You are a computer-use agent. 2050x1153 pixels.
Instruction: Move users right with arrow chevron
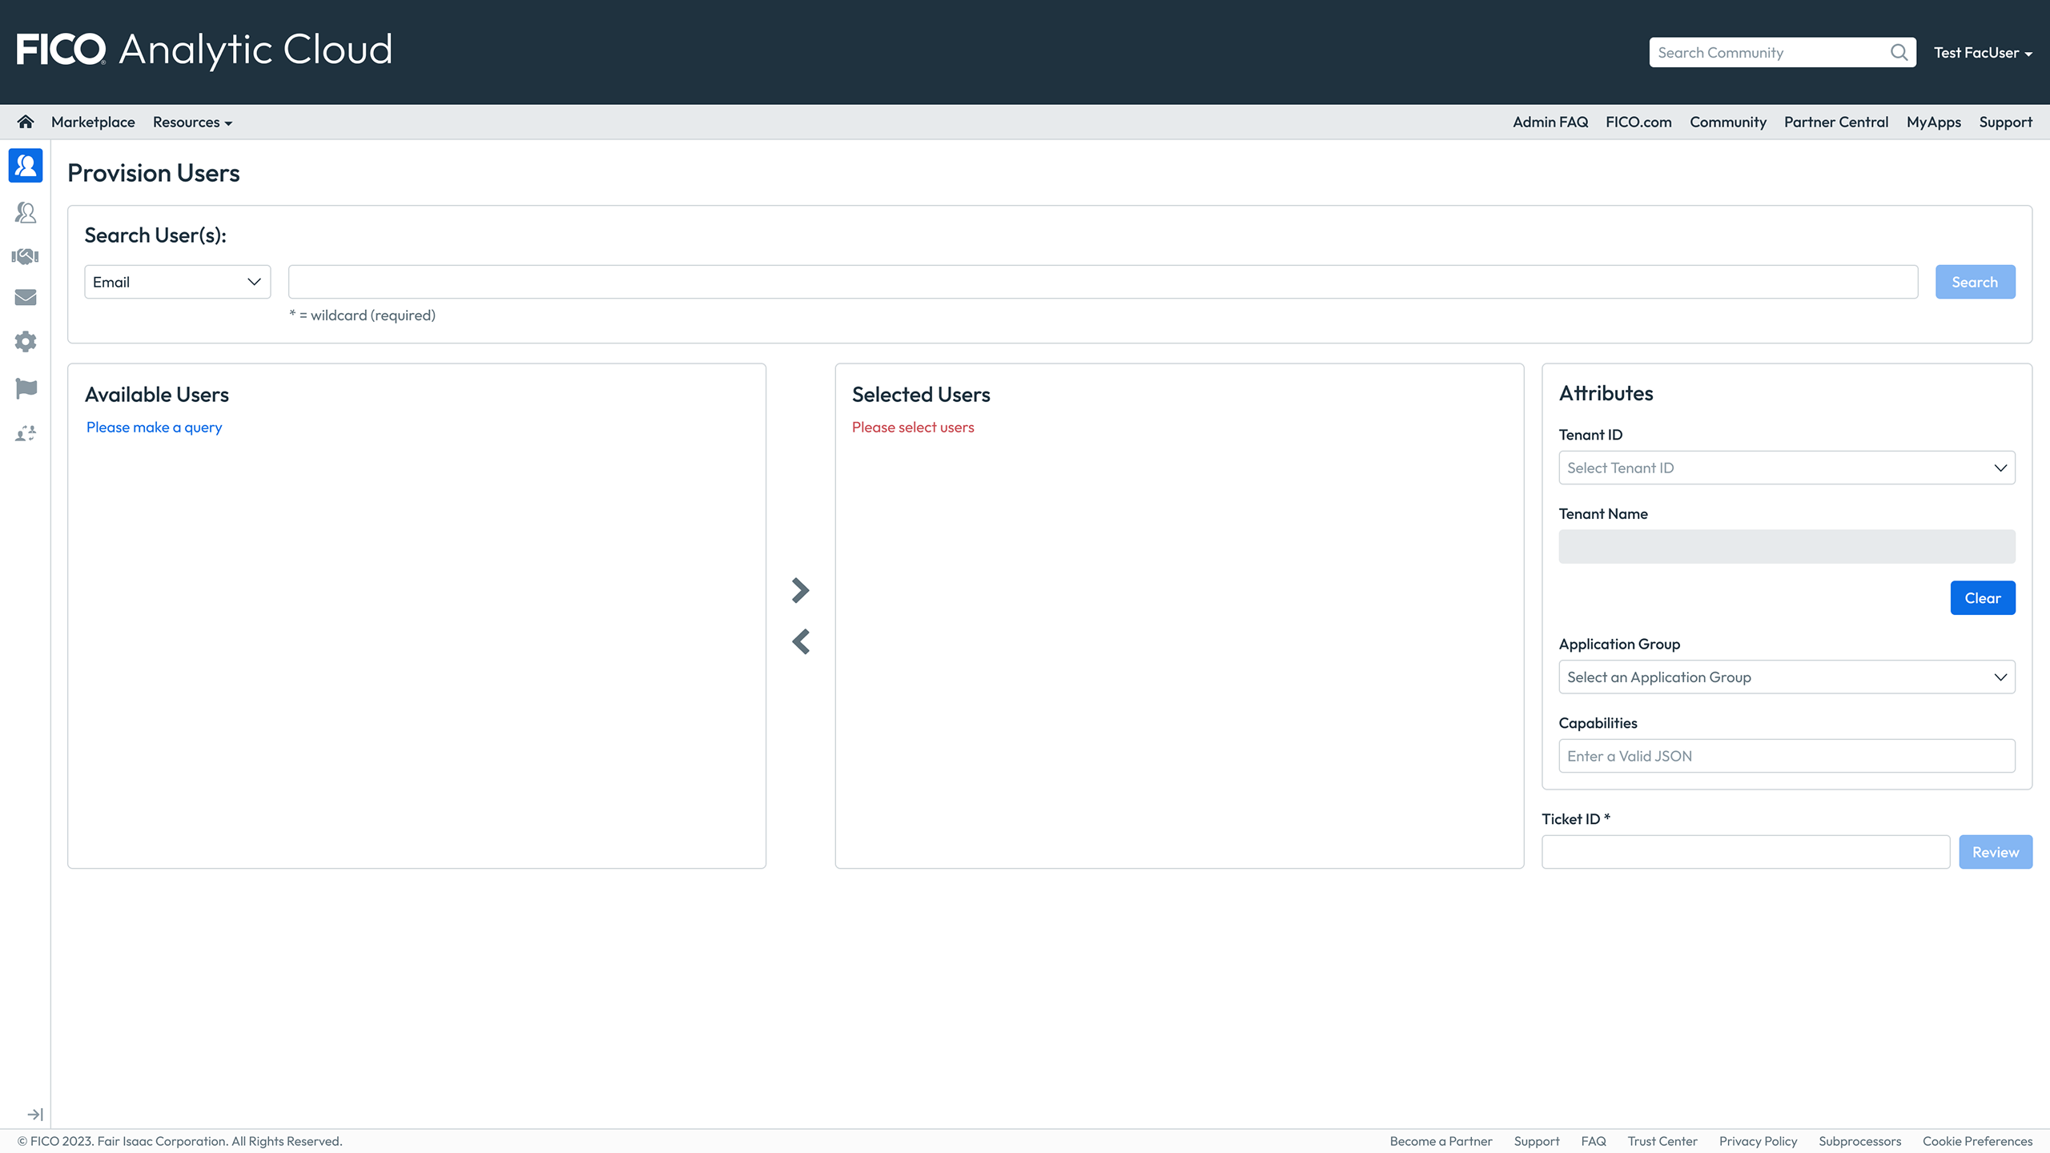coord(800,590)
